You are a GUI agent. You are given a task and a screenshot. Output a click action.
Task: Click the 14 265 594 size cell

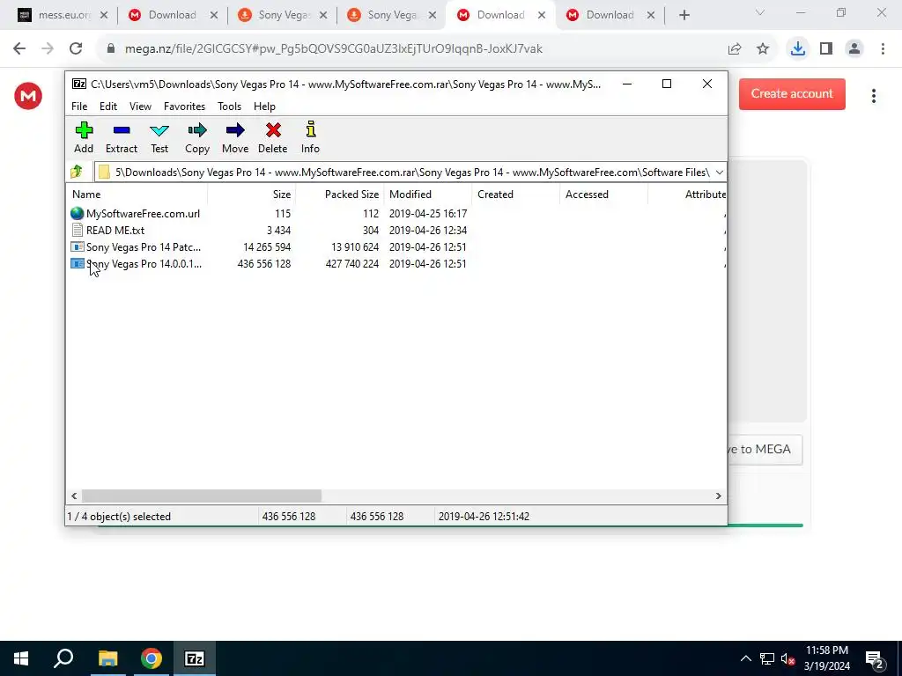click(267, 246)
